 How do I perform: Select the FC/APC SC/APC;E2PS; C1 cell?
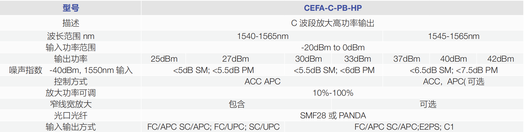tap(404, 127)
